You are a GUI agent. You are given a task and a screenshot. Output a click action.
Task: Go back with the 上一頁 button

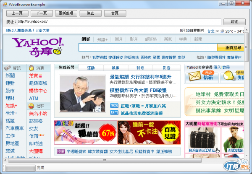click(17, 13)
